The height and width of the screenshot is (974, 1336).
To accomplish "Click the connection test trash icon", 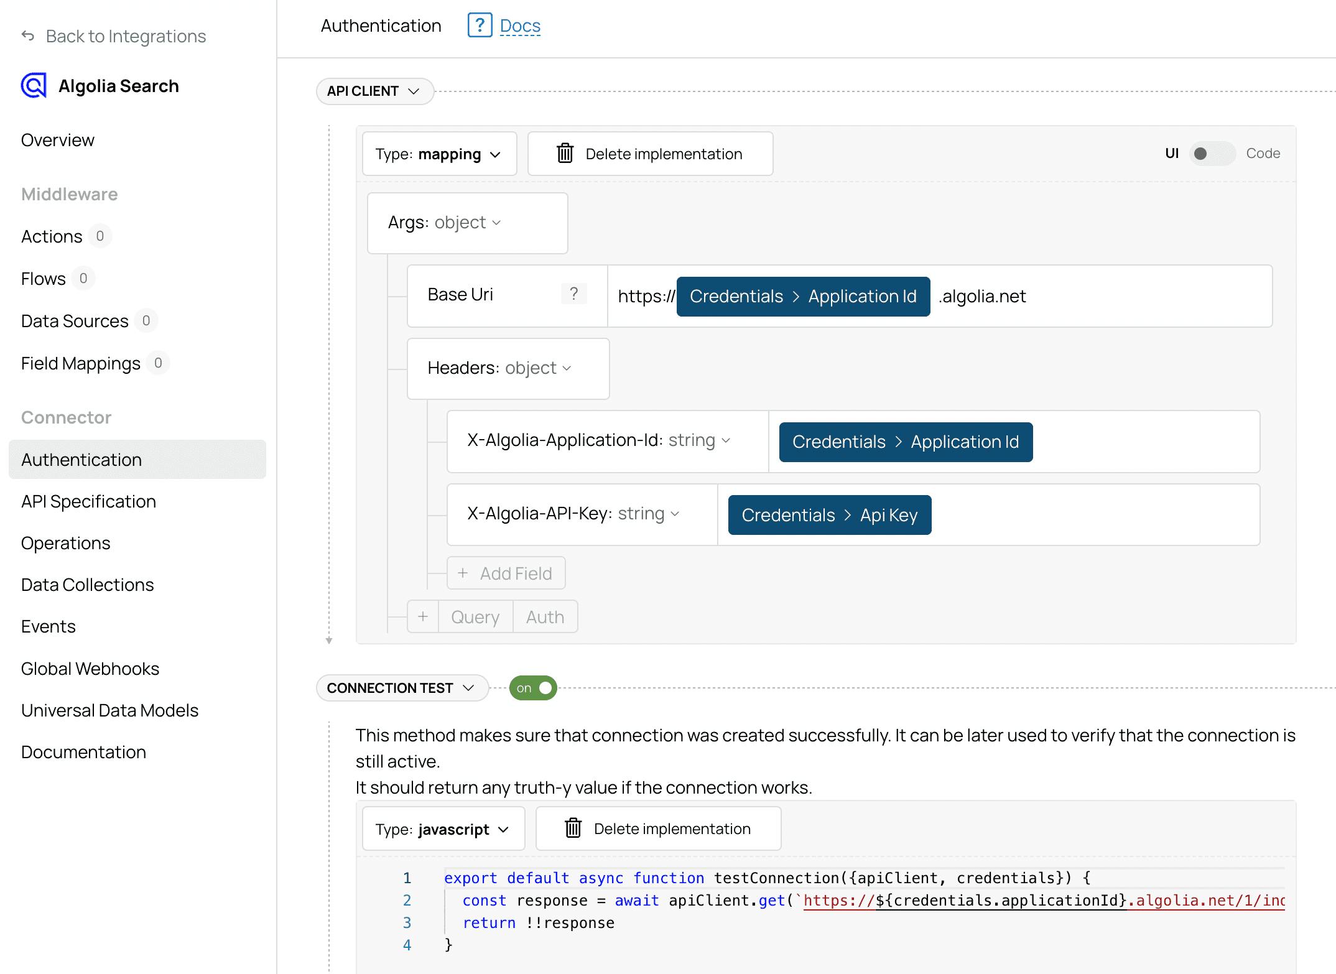I will click(x=573, y=828).
